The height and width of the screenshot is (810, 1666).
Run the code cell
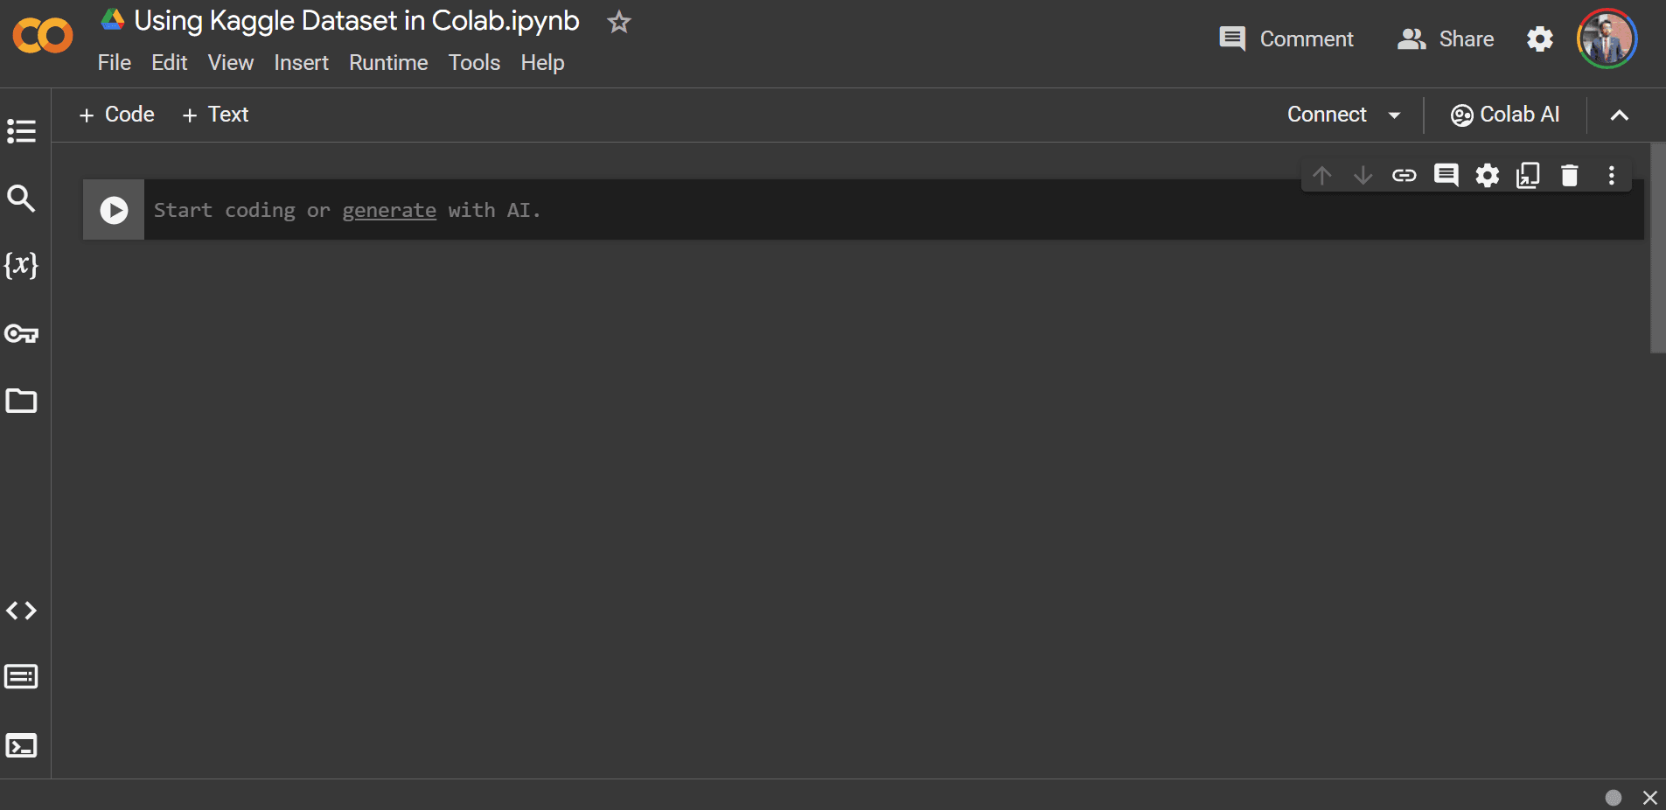(x=114, y=210)
